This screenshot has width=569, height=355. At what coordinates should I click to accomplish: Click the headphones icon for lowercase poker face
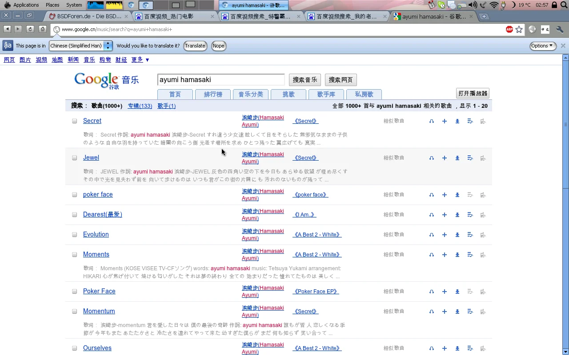click(x=431, y=195)
